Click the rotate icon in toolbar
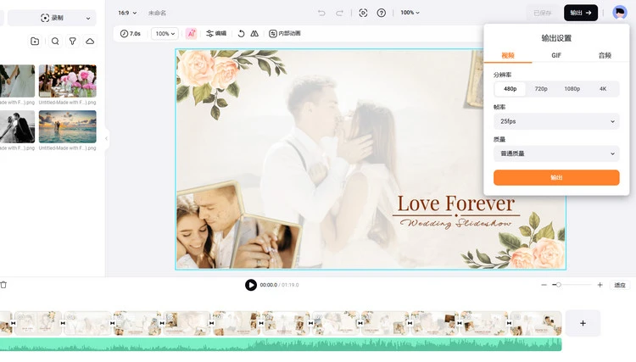This screenshot has height=362, width=636. [241, 33]
